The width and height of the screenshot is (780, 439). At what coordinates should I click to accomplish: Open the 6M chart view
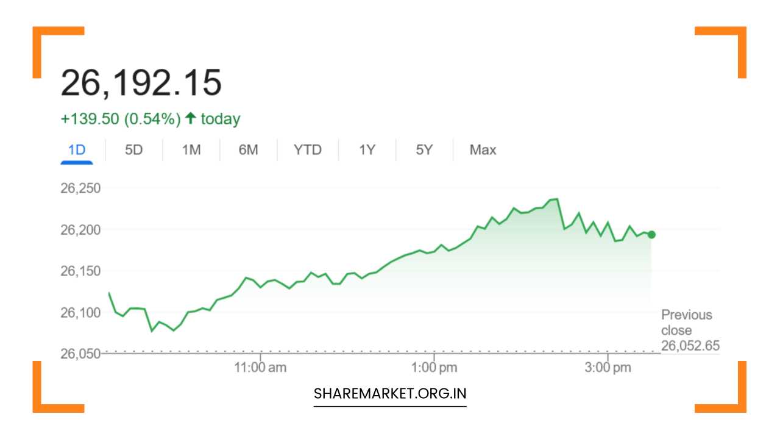point(249,149)
